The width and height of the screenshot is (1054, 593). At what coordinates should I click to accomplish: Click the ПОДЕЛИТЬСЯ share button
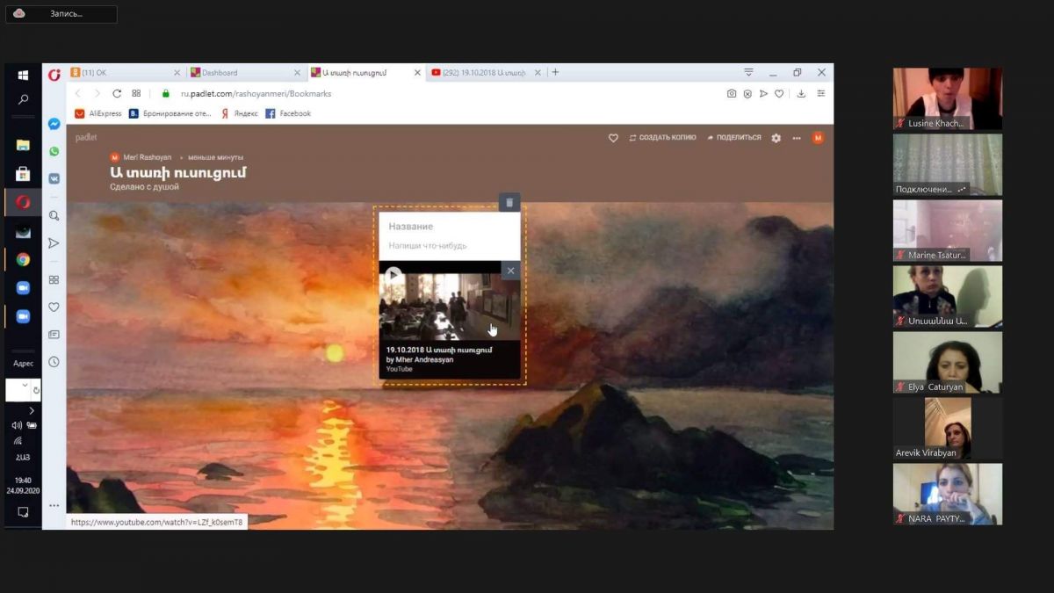pos(733,138)
